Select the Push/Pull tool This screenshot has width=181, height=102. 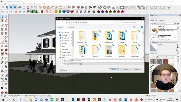tap(6, 46)
